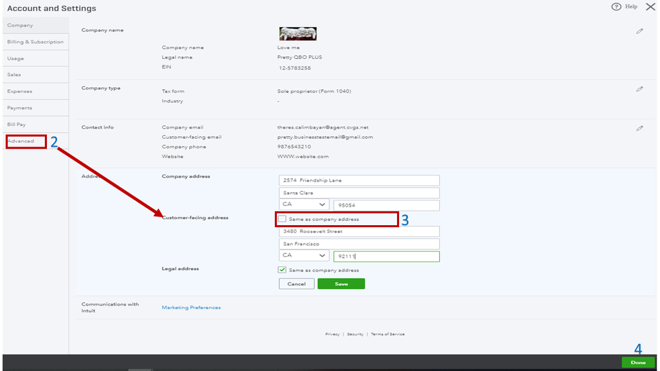
Task: Check Same as company address for customer-facing address
Action: (x=282, y=219)
